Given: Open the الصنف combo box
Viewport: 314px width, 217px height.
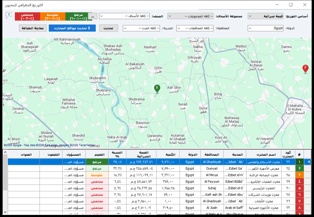Looking at the screenshot, I should pos(124,16).
